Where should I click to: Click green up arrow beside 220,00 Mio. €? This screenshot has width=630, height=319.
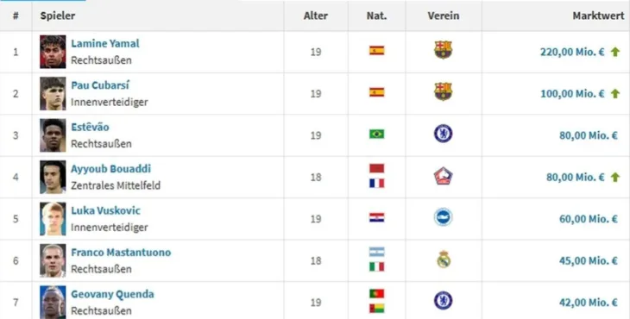pyautogui.click(x=615, y=52)
